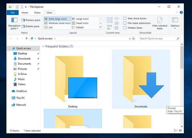Click the Preview pane icon
The width and height of the screenshot is (192, 138).
23,20
